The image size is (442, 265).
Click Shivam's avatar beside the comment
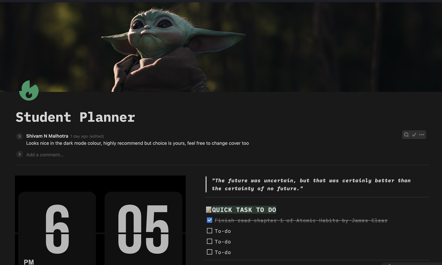tap(19, 136)
